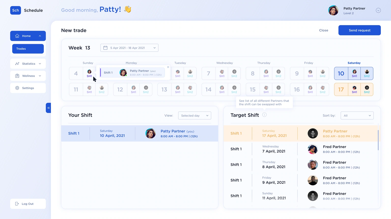Click the Log Out button
This screenshot has width=391, height=219.
click(x=28, y=204)
